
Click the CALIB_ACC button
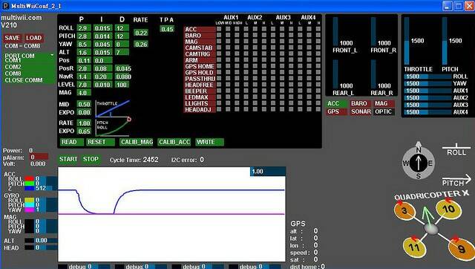pyautogui.click(x=174, y=142)
